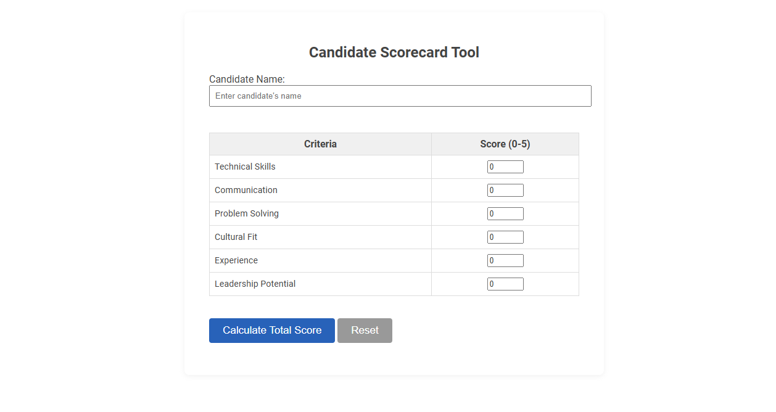The image size is (776, 412).
Task: Select the Communication row label
Action: 246,190
